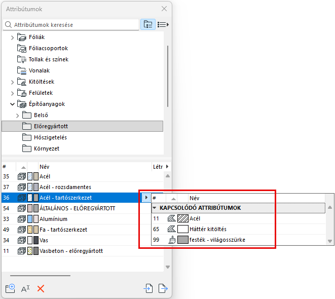
Task: Select the Vas row
Action: (x=82, y=240)
